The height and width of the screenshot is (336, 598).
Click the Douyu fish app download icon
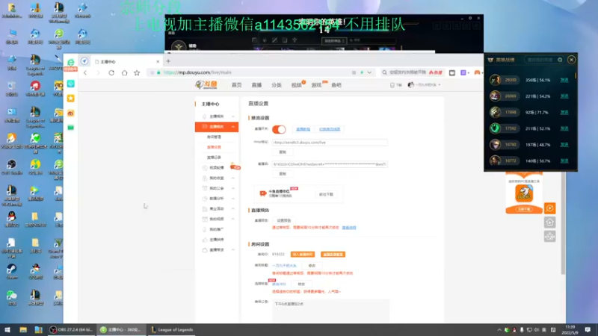click(x=524, y=193)
